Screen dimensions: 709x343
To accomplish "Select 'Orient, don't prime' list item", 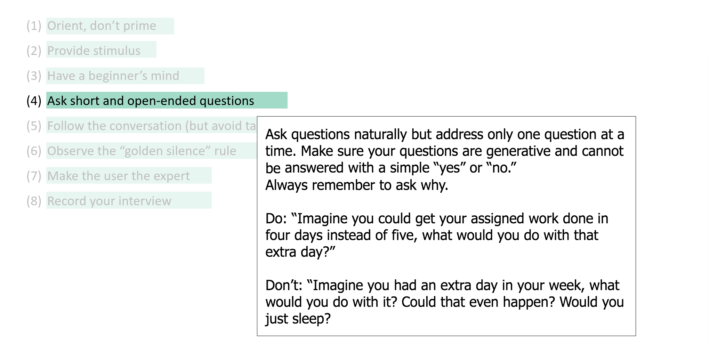I will point(110,26).
